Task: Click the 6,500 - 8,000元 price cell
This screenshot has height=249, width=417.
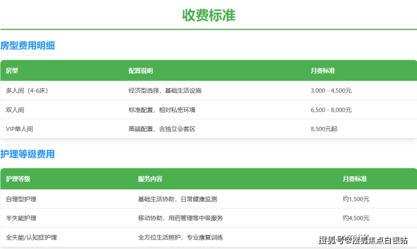Action: (331, 109)
